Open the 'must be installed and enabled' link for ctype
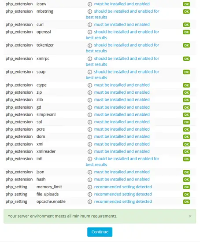 pos(122,85)
